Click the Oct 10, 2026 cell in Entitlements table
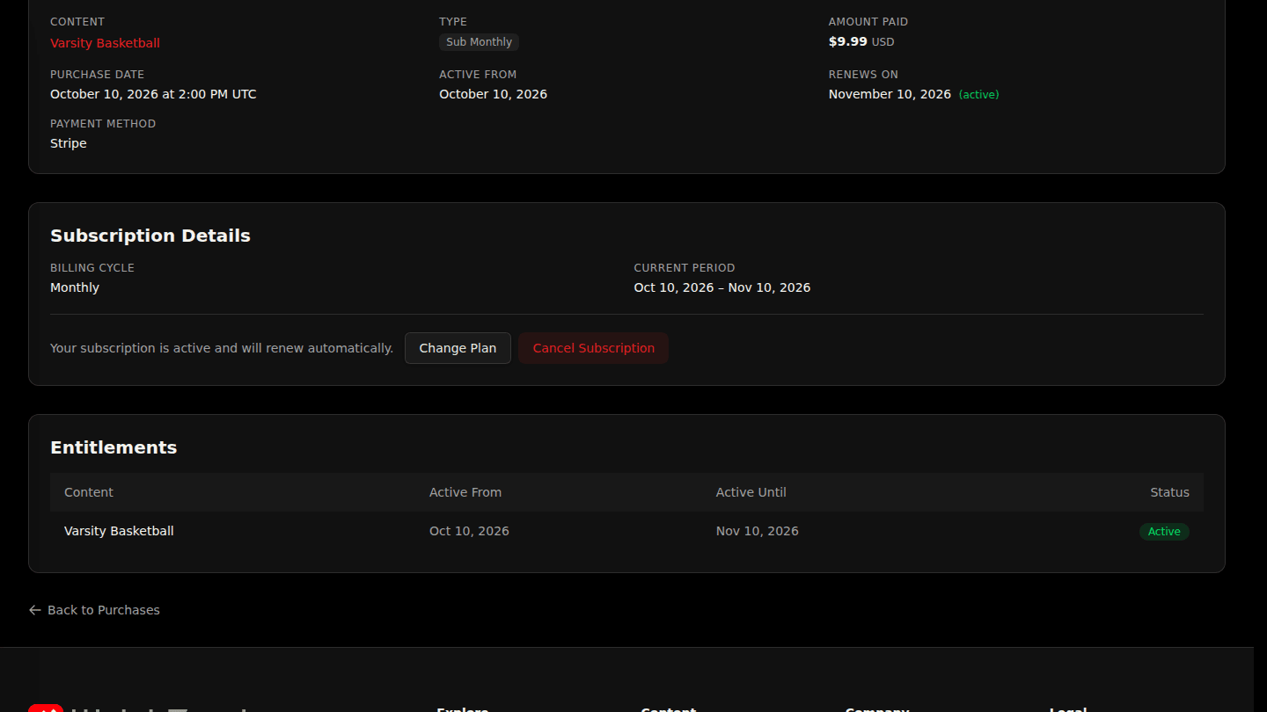 pos(469,531)
